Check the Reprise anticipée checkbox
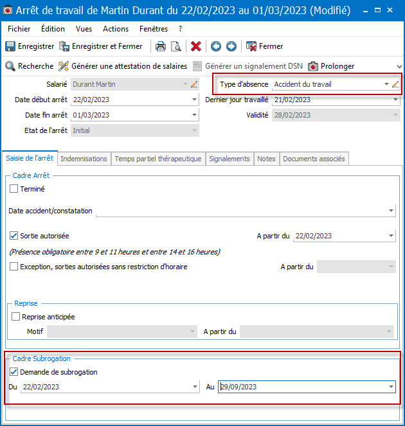 [x=15, y=317]
